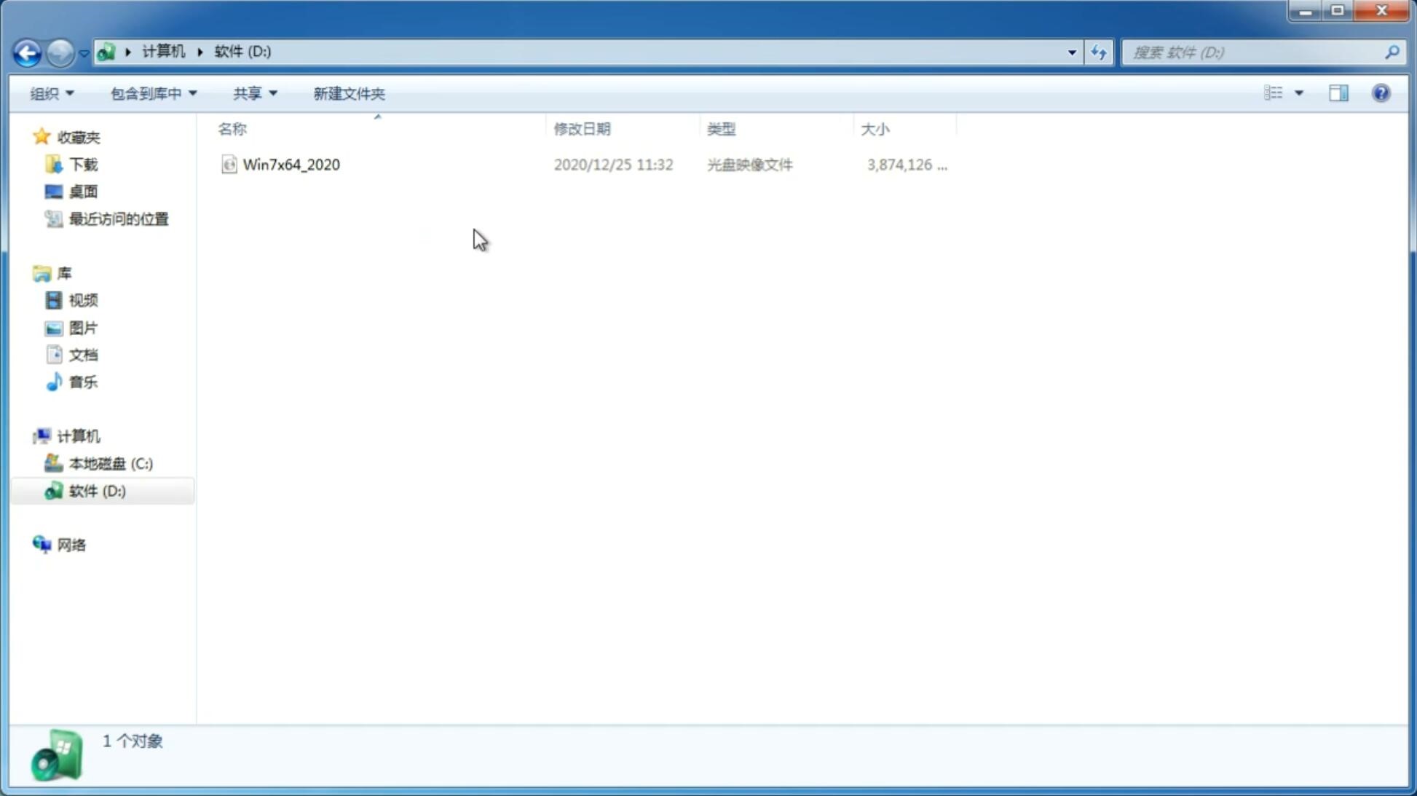
Task: Select 计算机 (Computer) tree item
Action: pyautogui.click(x=78, y=436)
